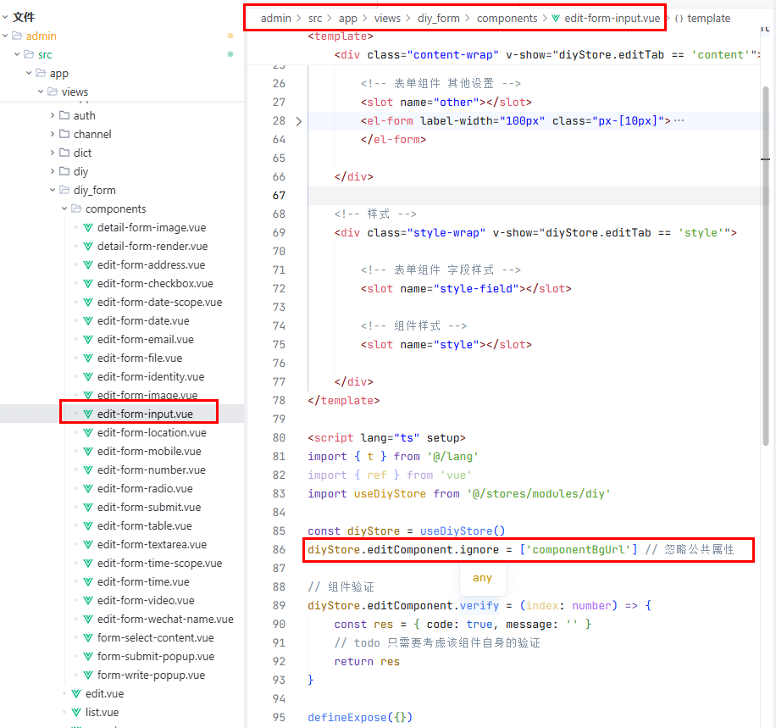Click the Vue icon next to detail-form-image.vue
Screen dimensions: 776x728
click(x=88, y=228)
